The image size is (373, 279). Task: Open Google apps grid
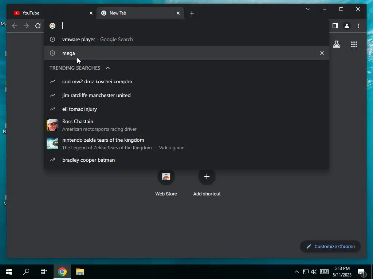[x=354, y=44]
